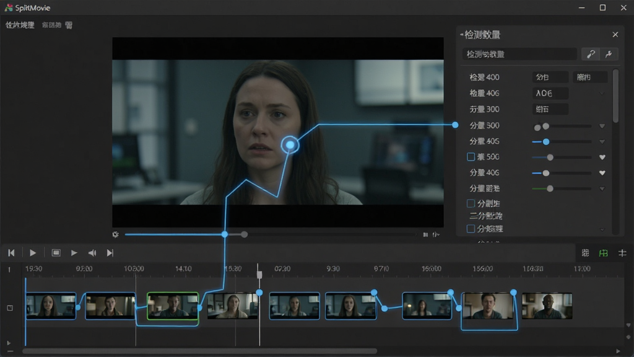
Task: Click the blue tracking point on the woman's cheek
Action: [290, 145]
